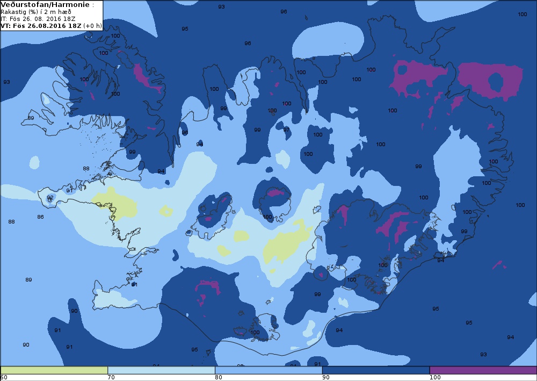This screenshot has height=381, width=537.
Task: Click the 'IT: Fös 26. 08. 2016 18Z' line
Action: (x=38, y=19)
